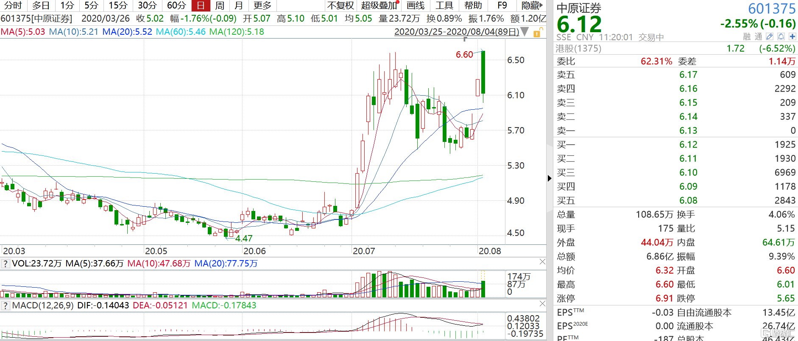
Task: Click stock code 601375 in side panel
Action: coord(772,8)
